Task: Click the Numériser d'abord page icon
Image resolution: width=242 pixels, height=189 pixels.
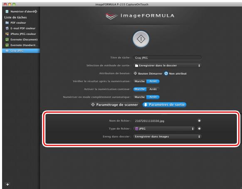Action: pyautogui.click(x=7, y=12)
